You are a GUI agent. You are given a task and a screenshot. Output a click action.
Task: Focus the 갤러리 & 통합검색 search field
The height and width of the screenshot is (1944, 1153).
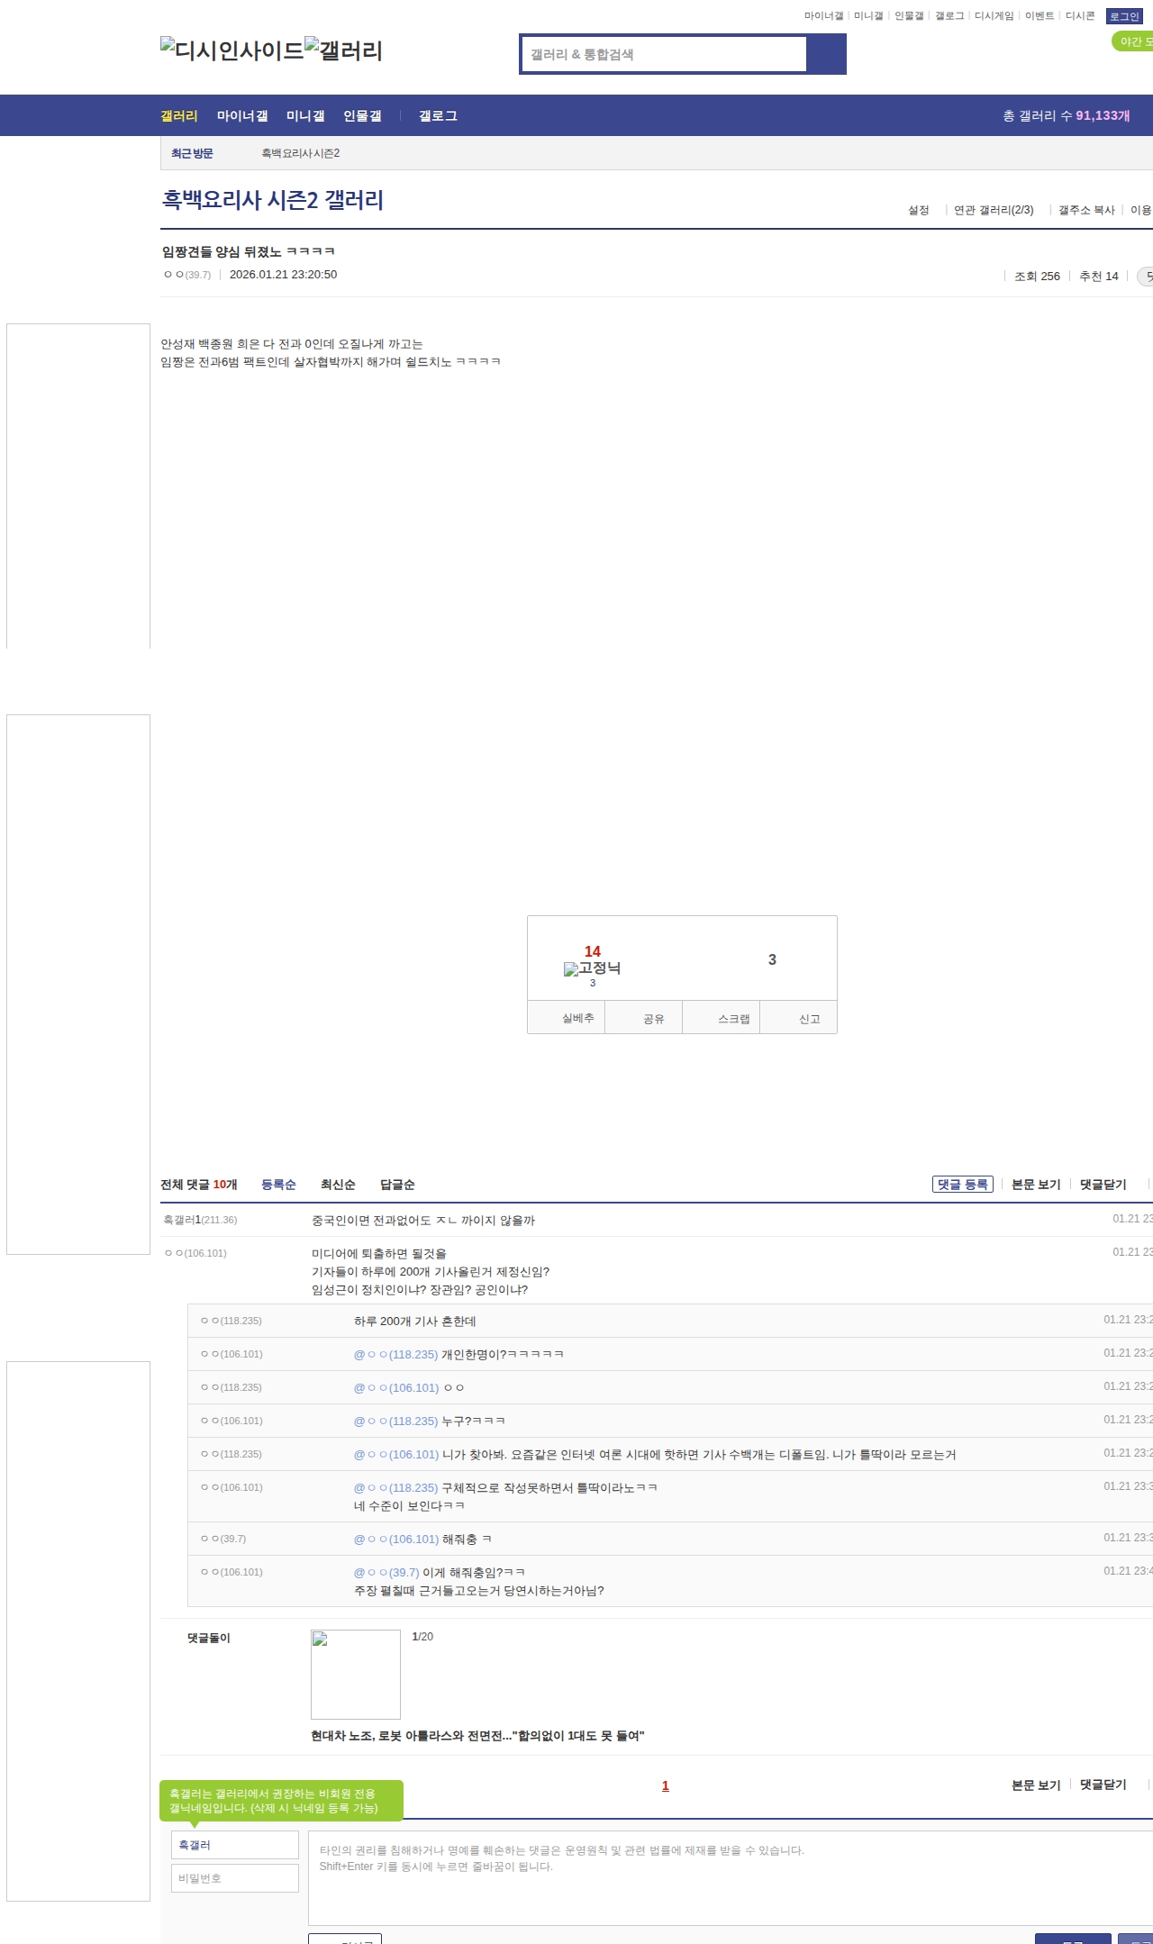[664, 54]
